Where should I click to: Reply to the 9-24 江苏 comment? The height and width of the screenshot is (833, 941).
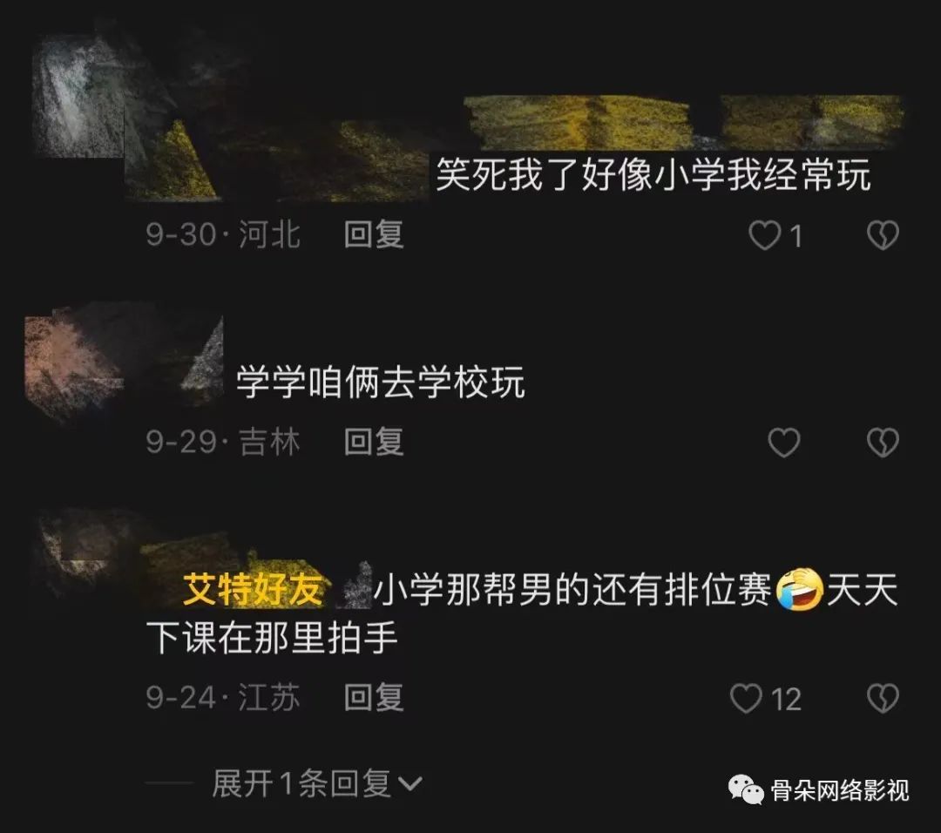coord(373,697)
